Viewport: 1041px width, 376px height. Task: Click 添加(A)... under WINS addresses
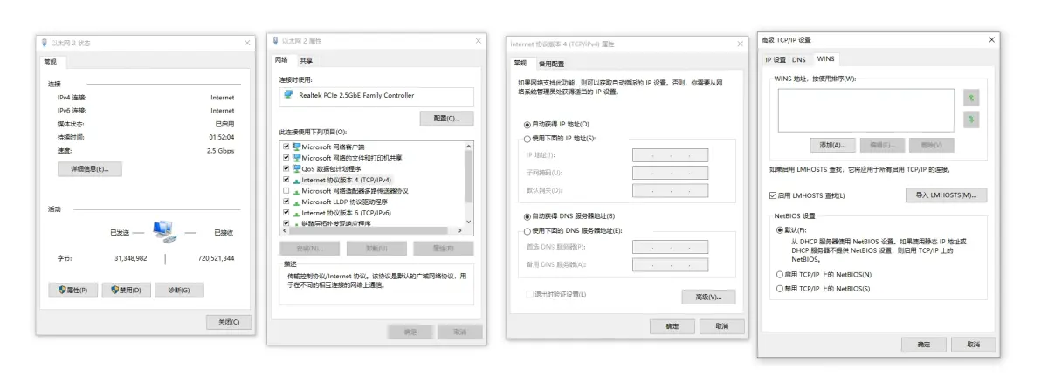(x=832, y=145)
